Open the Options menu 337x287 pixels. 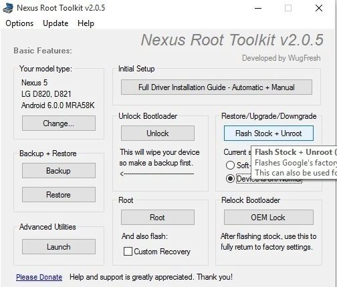tap(19, 23)
